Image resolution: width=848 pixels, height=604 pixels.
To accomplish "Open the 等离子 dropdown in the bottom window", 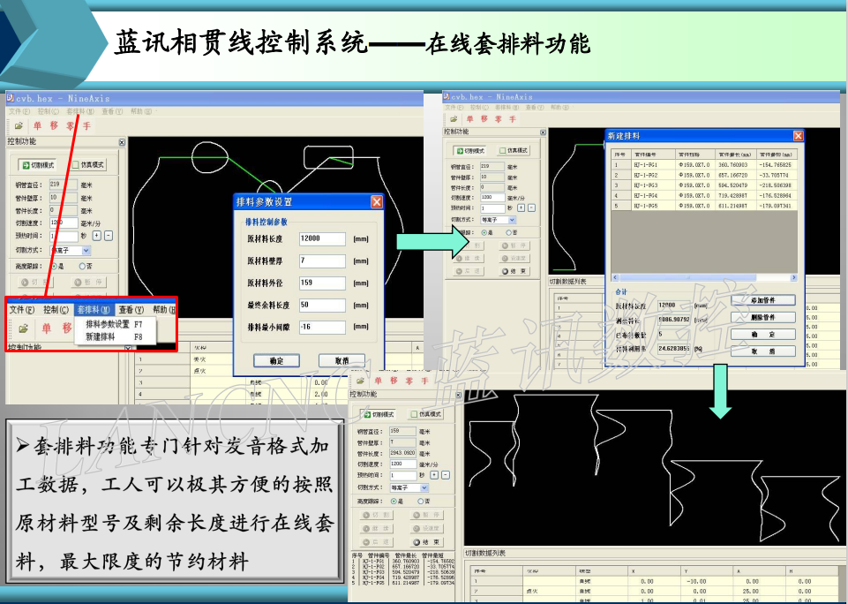I will (x=423, y=487).
